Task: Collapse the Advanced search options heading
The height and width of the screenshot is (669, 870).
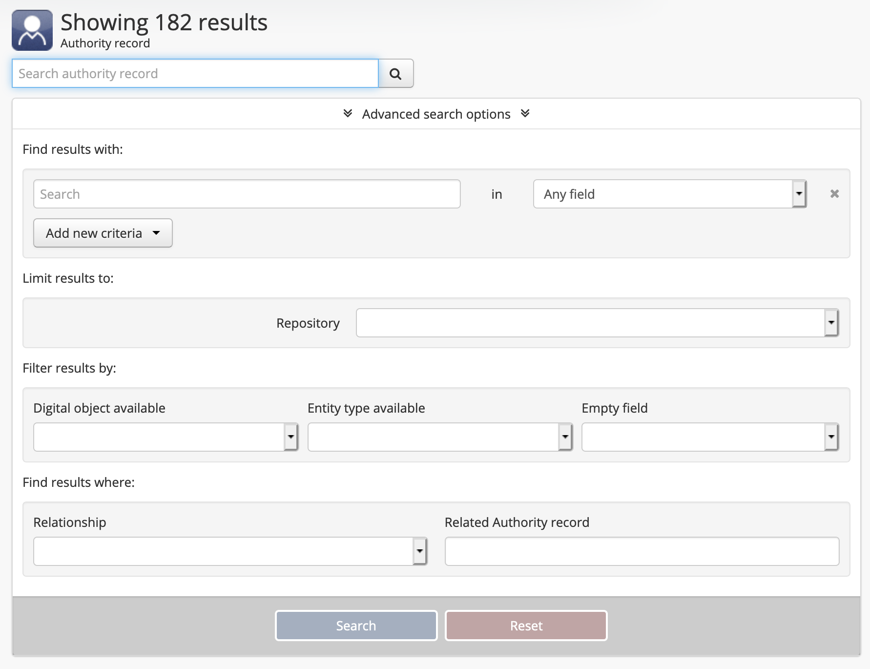Action: (436, 114)
